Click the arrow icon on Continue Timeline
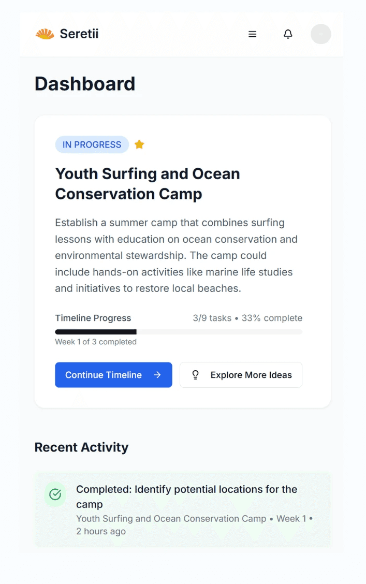The image size is (366, 584). [157, 375]
